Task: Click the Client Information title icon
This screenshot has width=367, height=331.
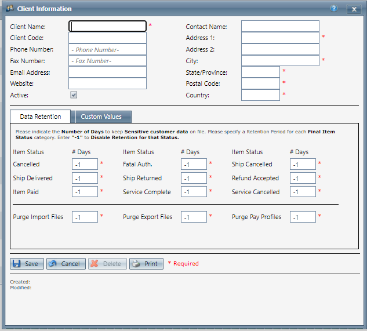Action: tap(10, 9)
